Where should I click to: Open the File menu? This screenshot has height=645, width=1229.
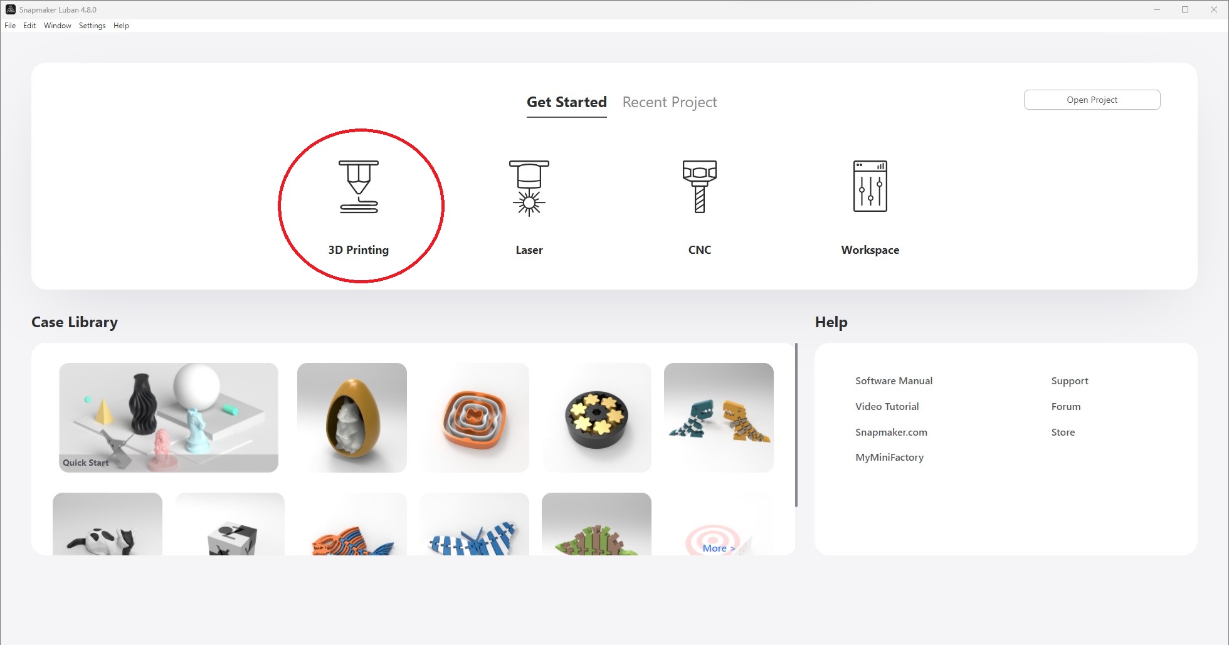(x=10, y=26)
